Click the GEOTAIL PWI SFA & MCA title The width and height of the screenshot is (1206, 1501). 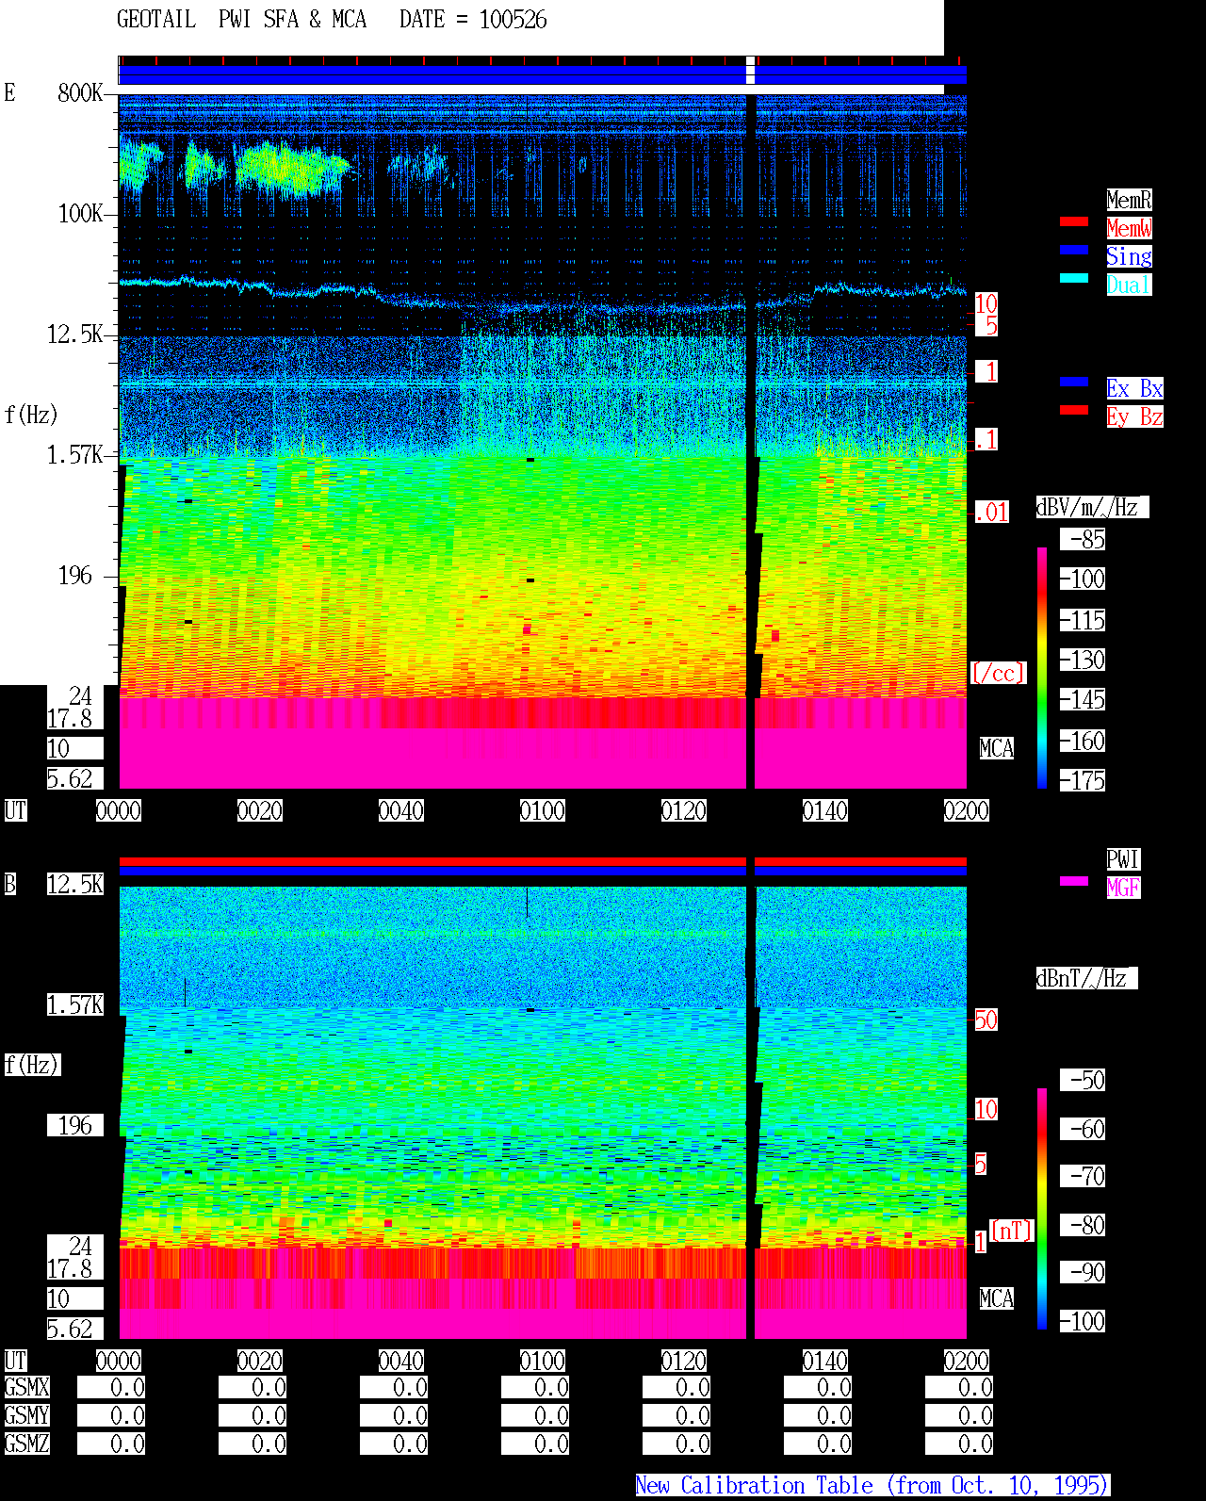tap(241, 20)
